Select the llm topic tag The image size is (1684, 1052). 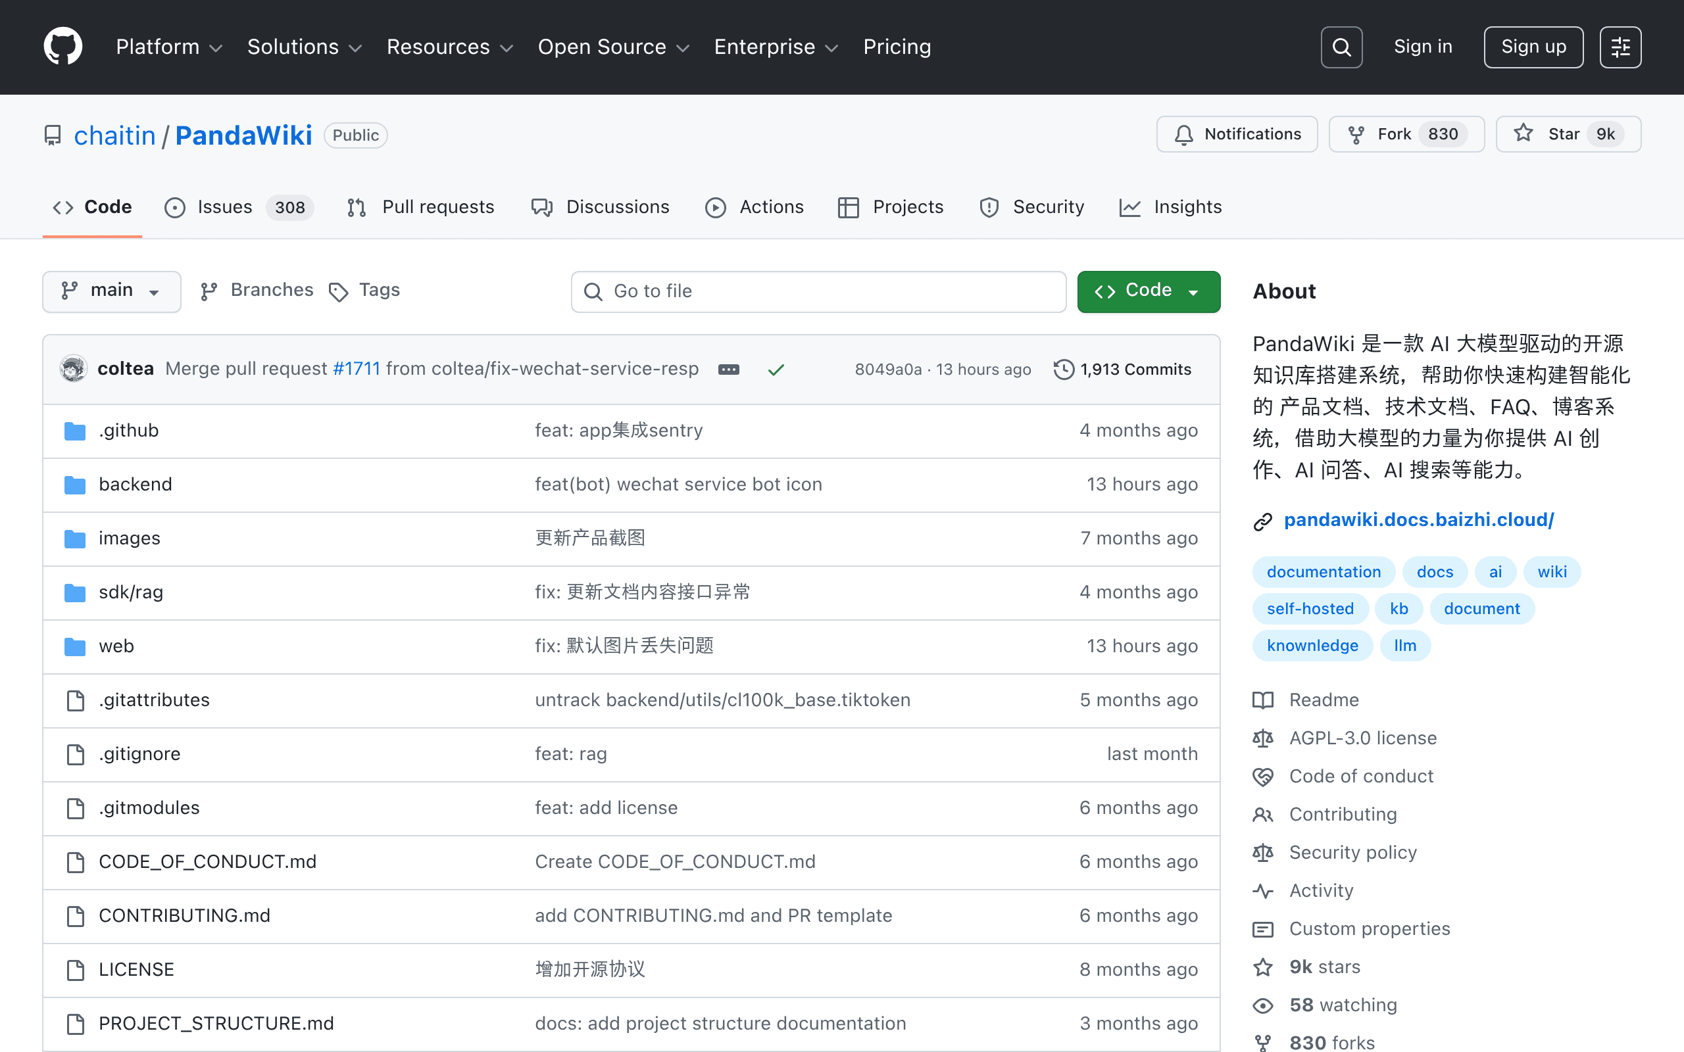tap(1405, 646)
